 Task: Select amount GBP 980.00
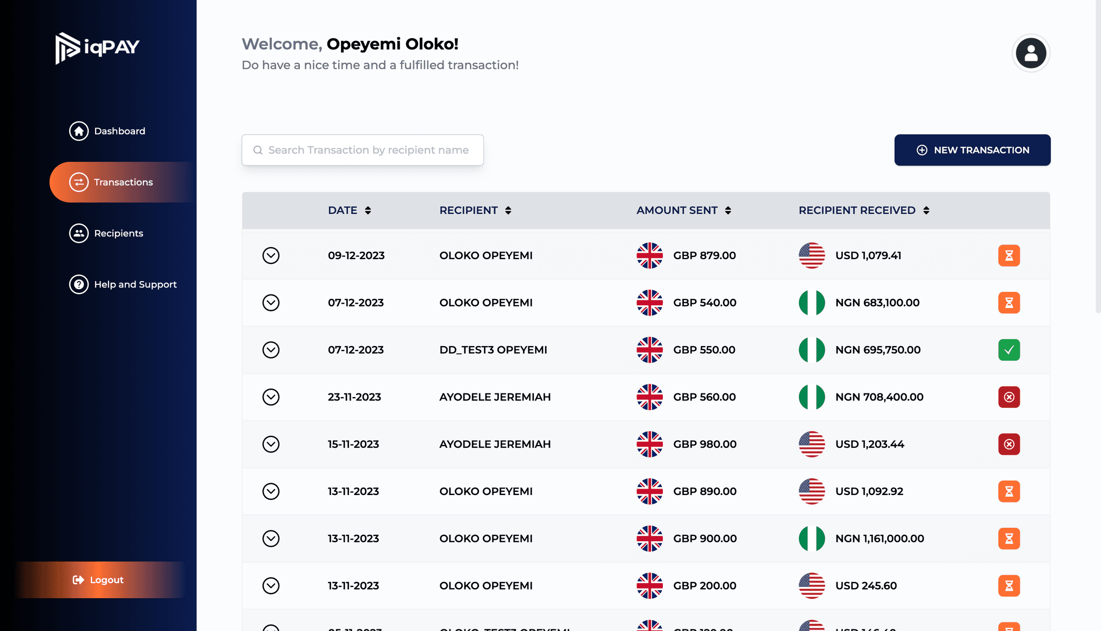[705, 444]
